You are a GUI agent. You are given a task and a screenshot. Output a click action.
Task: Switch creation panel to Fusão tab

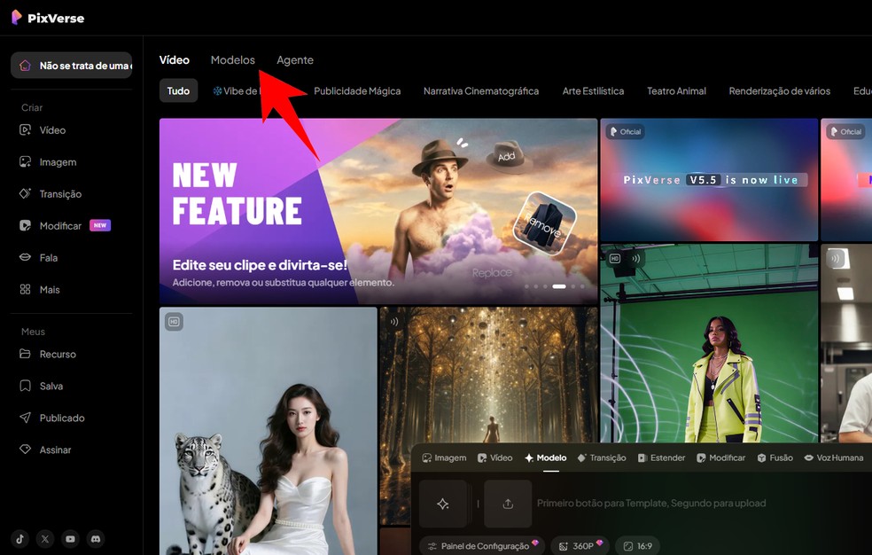click(775, 457)
